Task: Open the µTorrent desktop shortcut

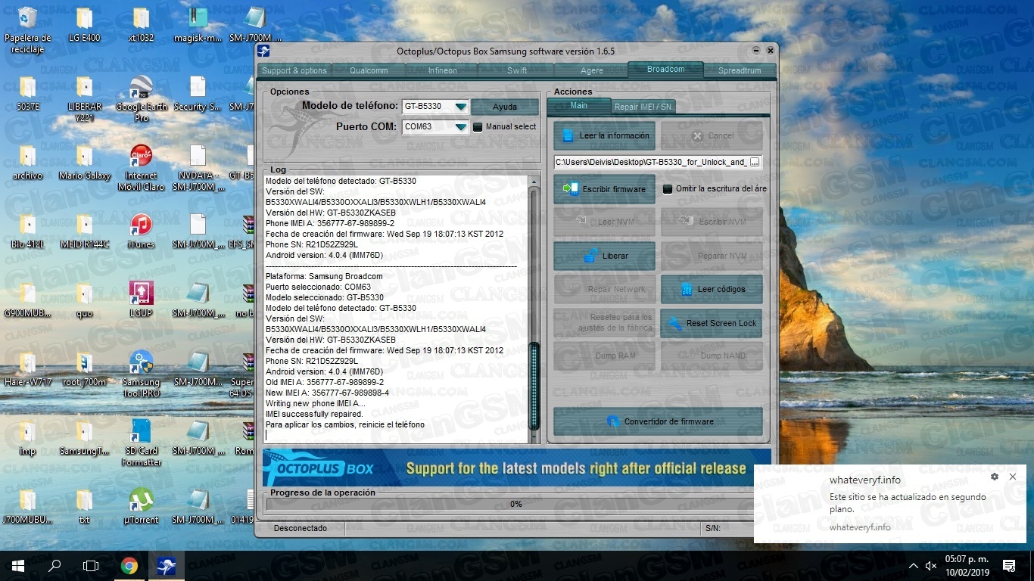Action: [141, 506]
